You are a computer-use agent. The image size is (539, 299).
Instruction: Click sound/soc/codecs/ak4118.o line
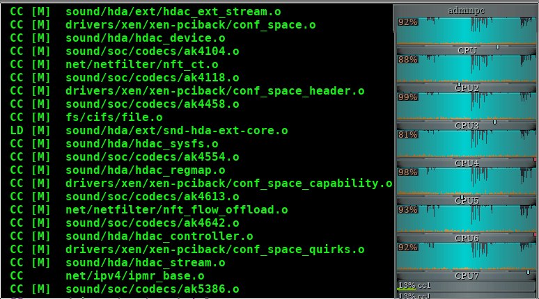[x=125, y=78]
